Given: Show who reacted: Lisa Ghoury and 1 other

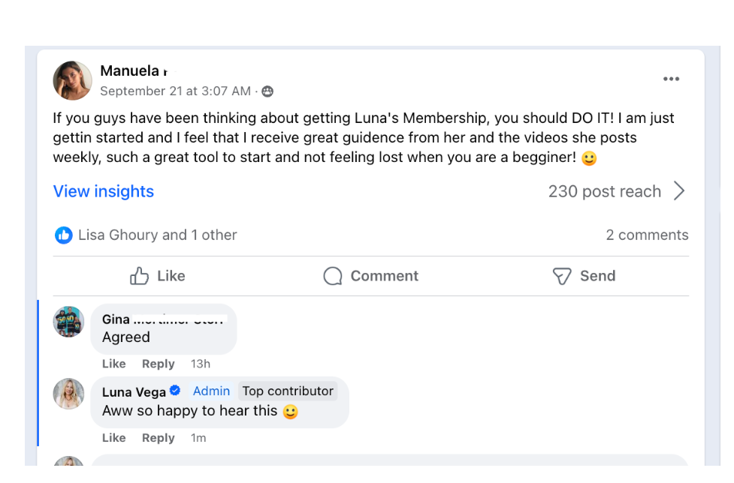Looking at the screenshot, I should 157,235.
